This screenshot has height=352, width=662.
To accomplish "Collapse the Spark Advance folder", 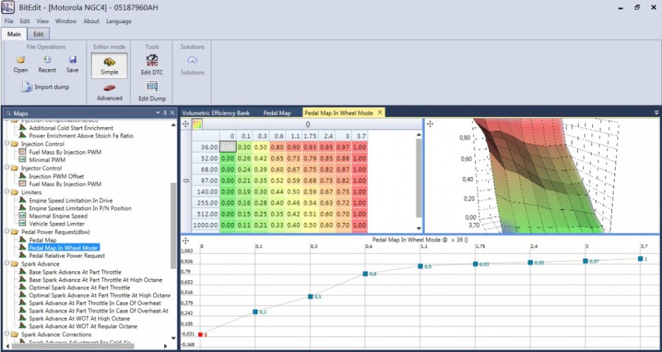I will click(7, 264).
